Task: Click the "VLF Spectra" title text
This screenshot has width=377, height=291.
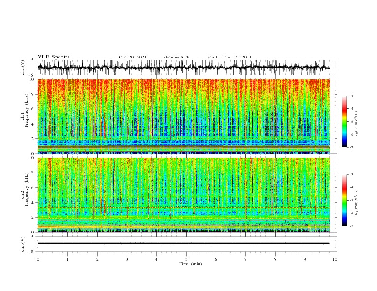Action: 54,57
